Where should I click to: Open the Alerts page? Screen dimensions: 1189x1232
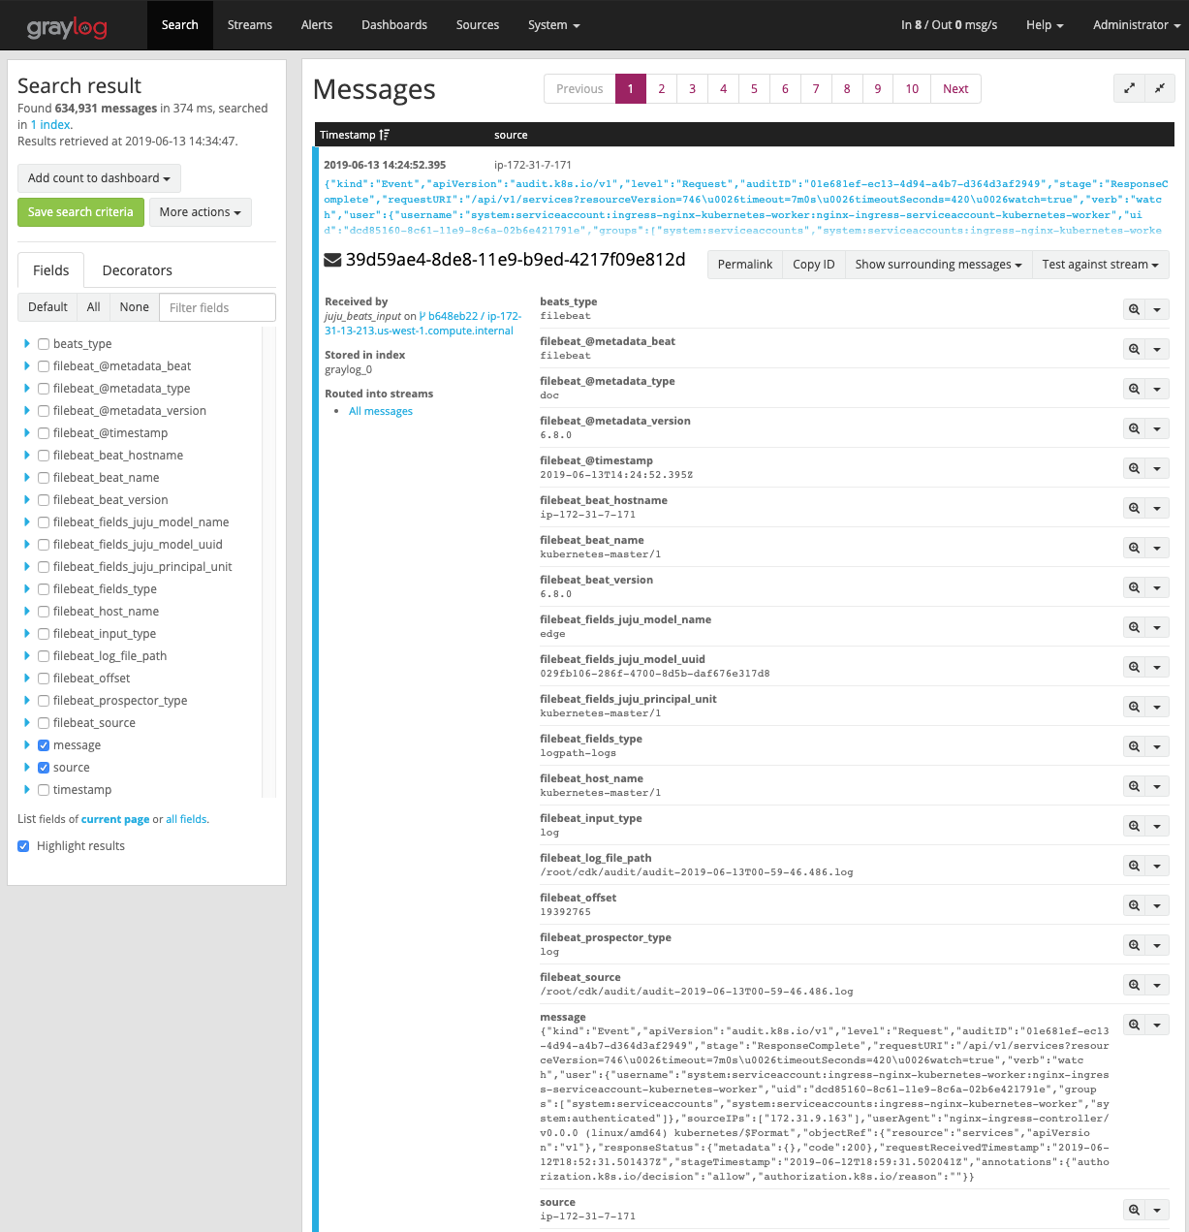[x=317, y=25]
